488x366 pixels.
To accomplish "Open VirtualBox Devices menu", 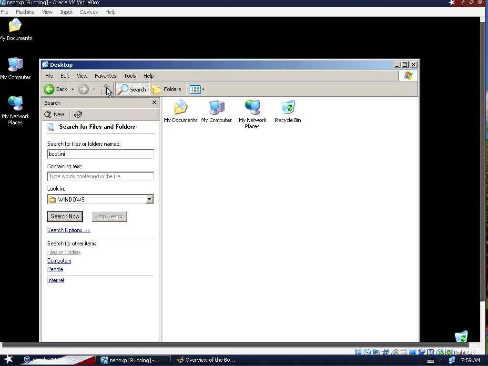I will (x=89, y=12).
